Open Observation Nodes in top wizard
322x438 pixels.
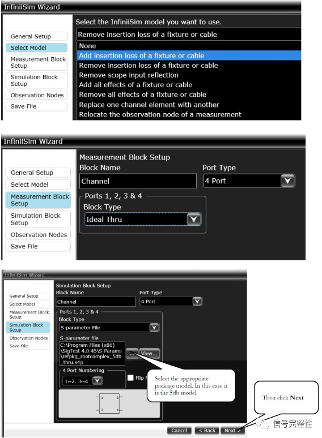[x=36, y=95]
